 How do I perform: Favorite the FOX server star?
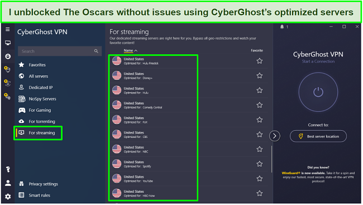(x=260, y=120)
